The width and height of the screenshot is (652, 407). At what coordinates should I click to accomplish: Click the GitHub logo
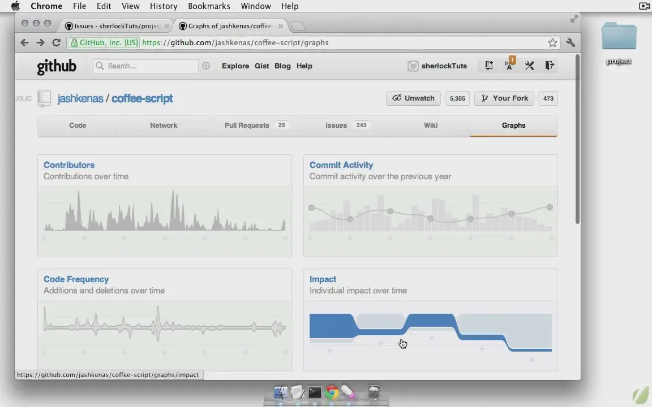(x=57, y=67)
